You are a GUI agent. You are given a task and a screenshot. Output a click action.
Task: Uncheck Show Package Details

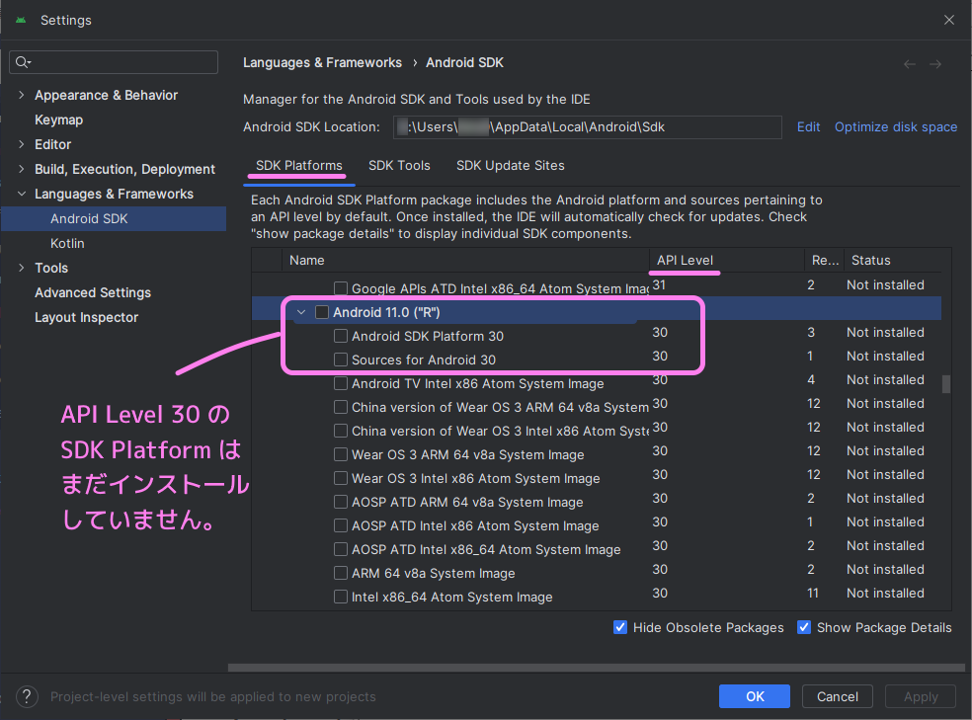coord(804,627)
